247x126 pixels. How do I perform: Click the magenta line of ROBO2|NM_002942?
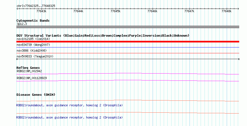tap(128, 74)
